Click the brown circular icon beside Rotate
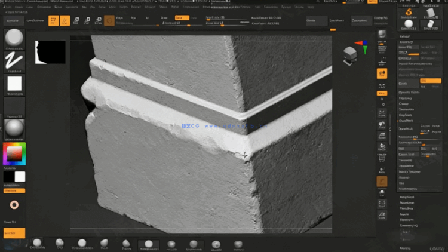This screenshot has height=252, width=448. coord(109,20)
